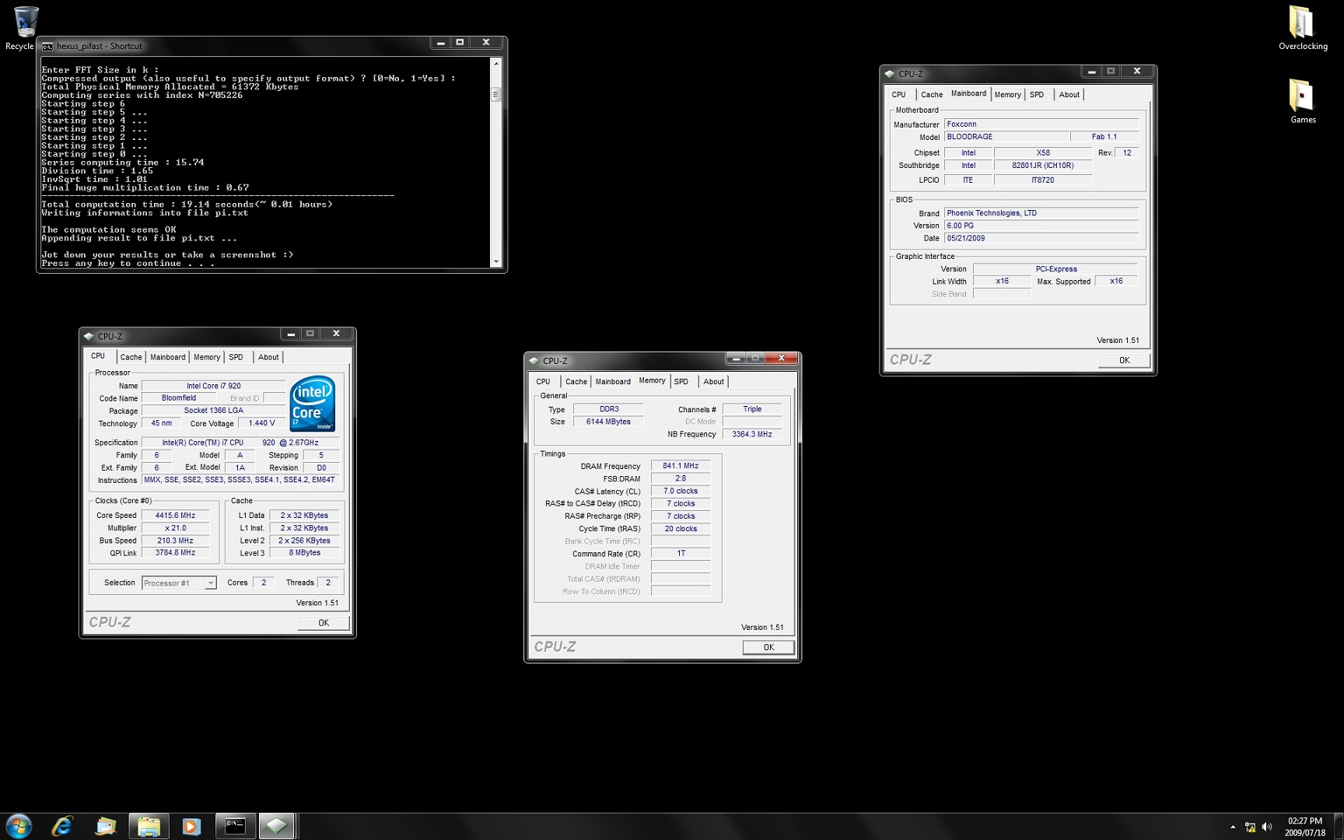Open Cache tab in Mainboard CPU-Z window
The image size is (1344, 840).
pyautogui.click(x=932, y=94)
